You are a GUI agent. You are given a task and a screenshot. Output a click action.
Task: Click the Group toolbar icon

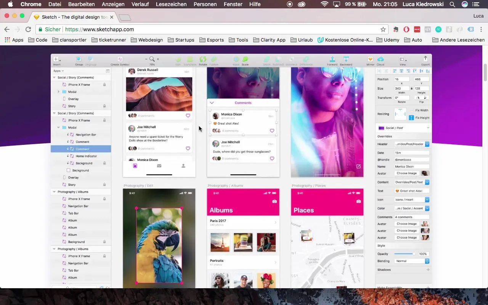pyautogui.click(x=79, y=59)
